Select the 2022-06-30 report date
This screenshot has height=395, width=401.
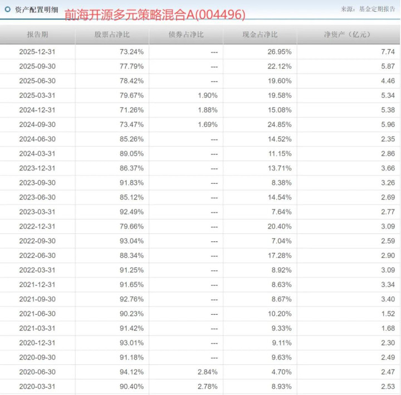37,256
